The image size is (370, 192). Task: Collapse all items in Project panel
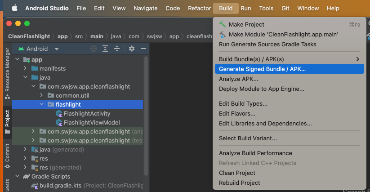click(x=117, y=49)
